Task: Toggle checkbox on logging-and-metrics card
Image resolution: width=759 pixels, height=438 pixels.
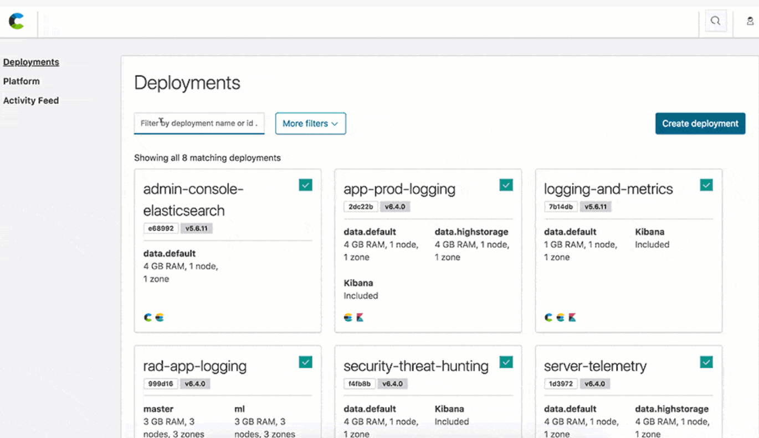Action: click(x=706, y=185)
